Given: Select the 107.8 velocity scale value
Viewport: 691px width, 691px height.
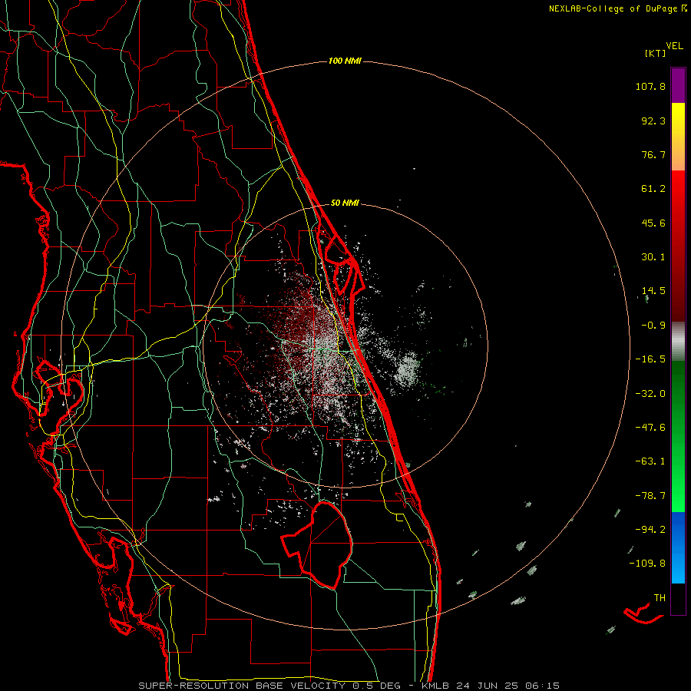Looking at the screenshot, I should coord(650,86).
